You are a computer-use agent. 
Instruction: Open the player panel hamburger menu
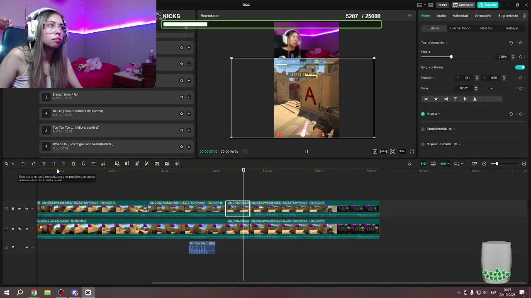tap(409, 16)
